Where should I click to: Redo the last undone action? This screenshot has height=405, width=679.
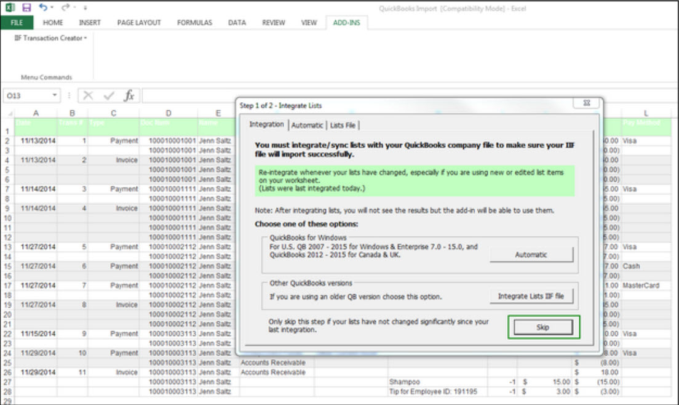(x=65, y=7)
